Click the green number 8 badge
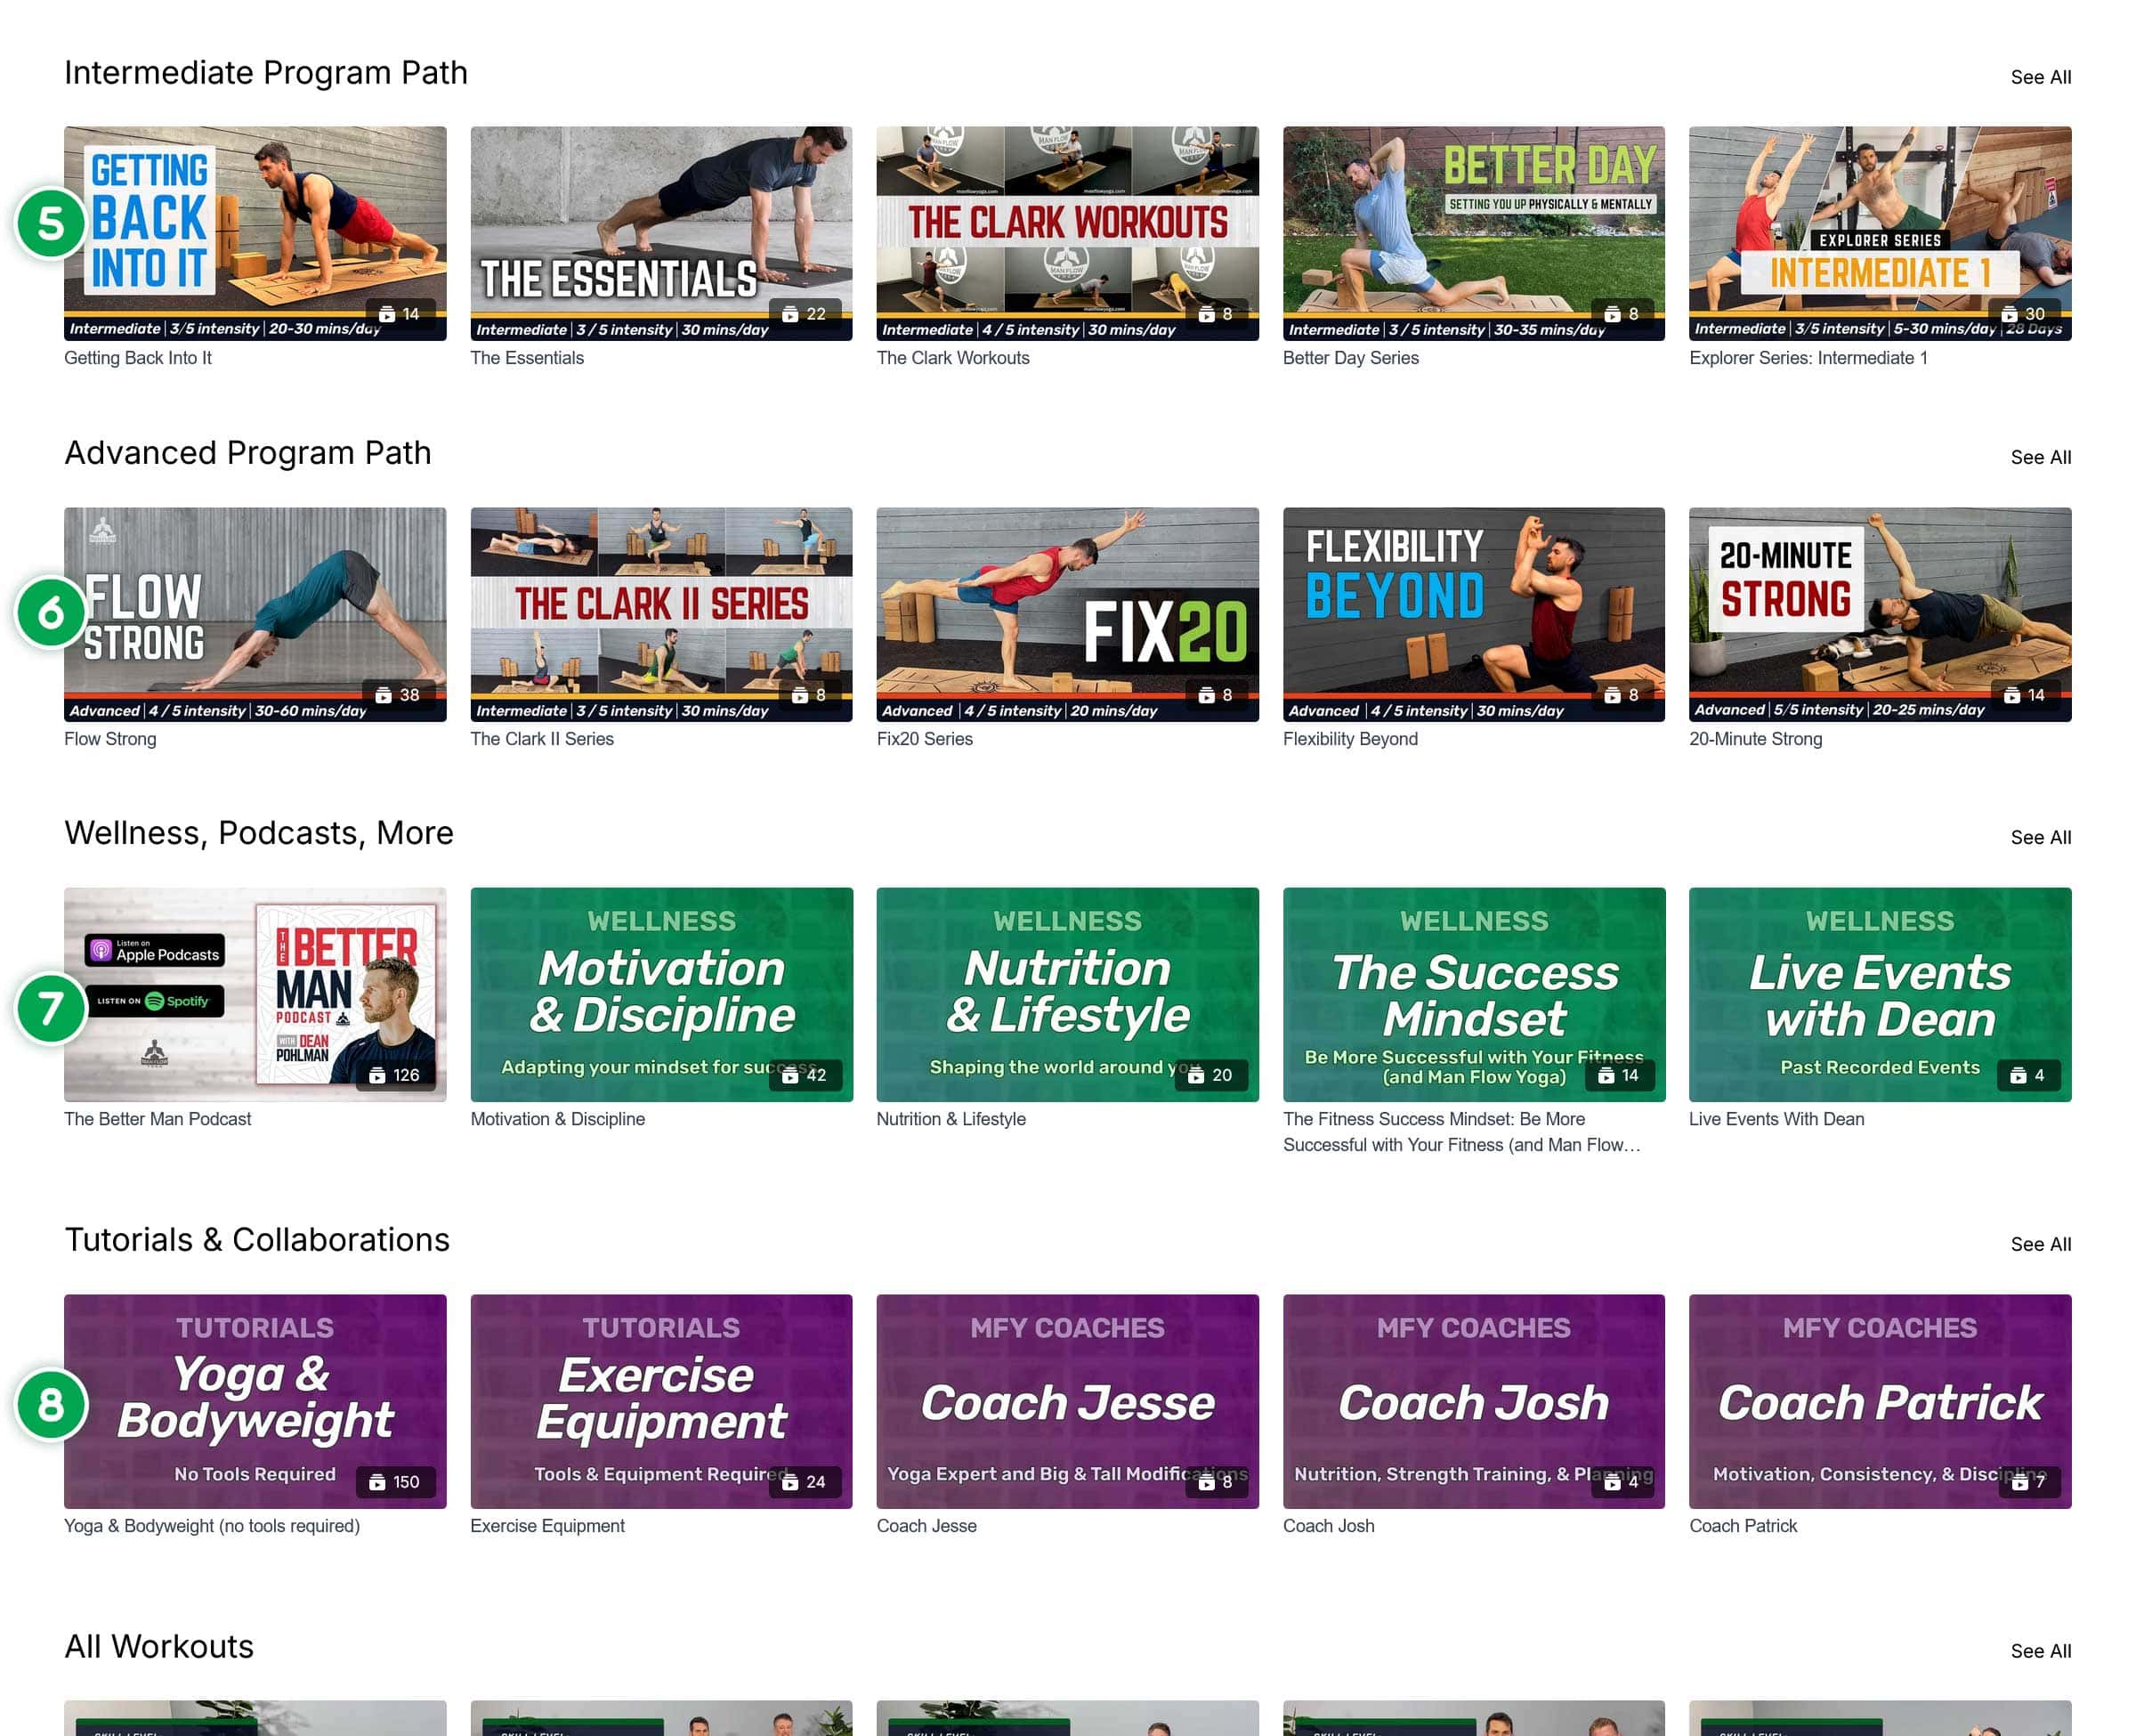2136x1736 pixels. (x=50, y=1404)
